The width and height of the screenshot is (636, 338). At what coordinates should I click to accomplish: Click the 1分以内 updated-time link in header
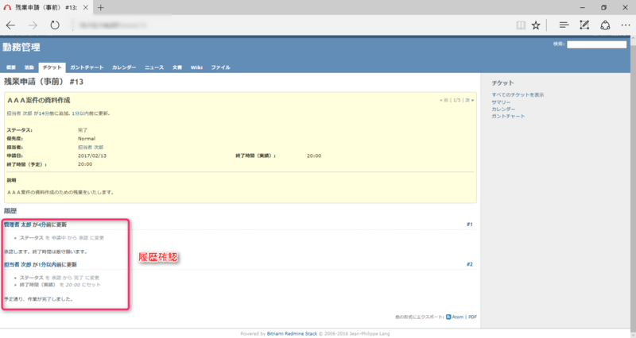coord(81,113)
